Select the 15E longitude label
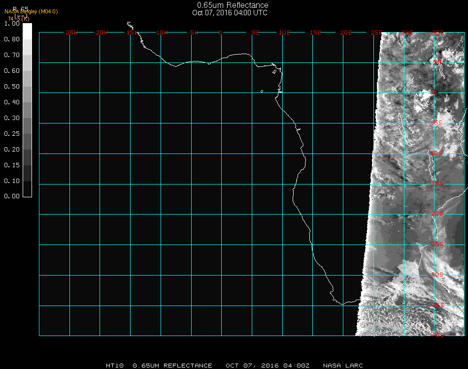468x369 pixels. (x=316, y=33)
